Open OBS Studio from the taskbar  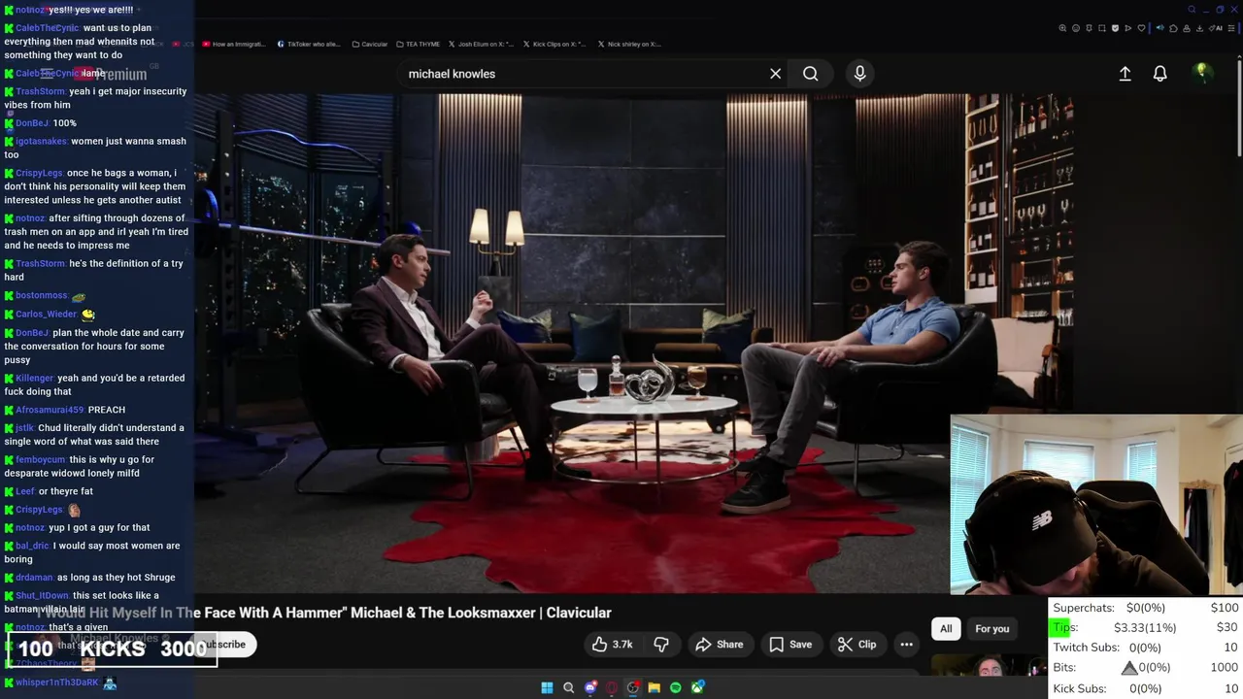[x=633, y=688]
